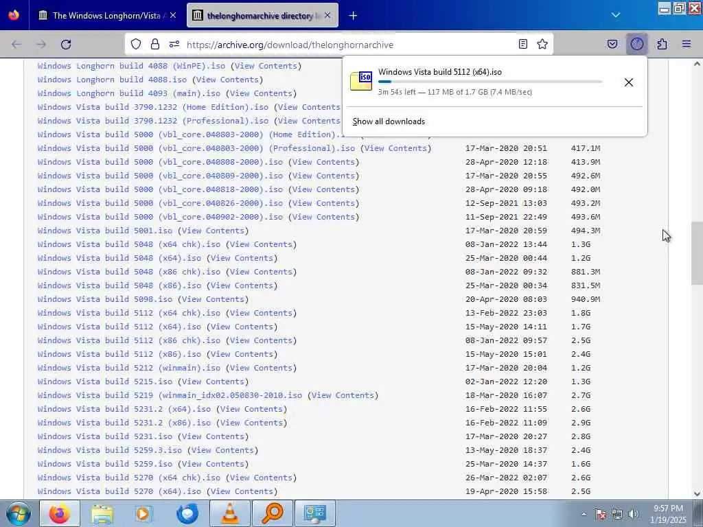
Task: Click the download progress bar
Action: (x=490, y=82)
